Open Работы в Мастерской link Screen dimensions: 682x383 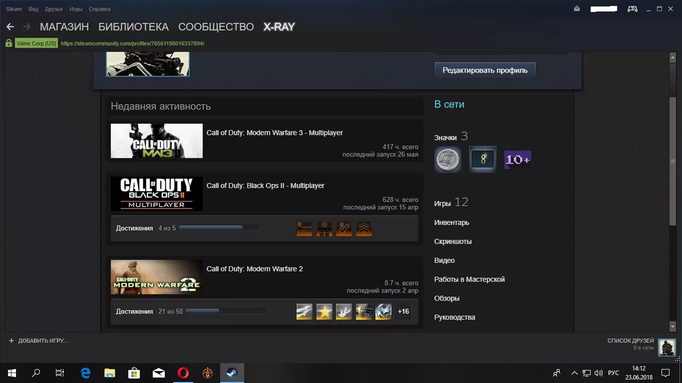tap(469, 279)
